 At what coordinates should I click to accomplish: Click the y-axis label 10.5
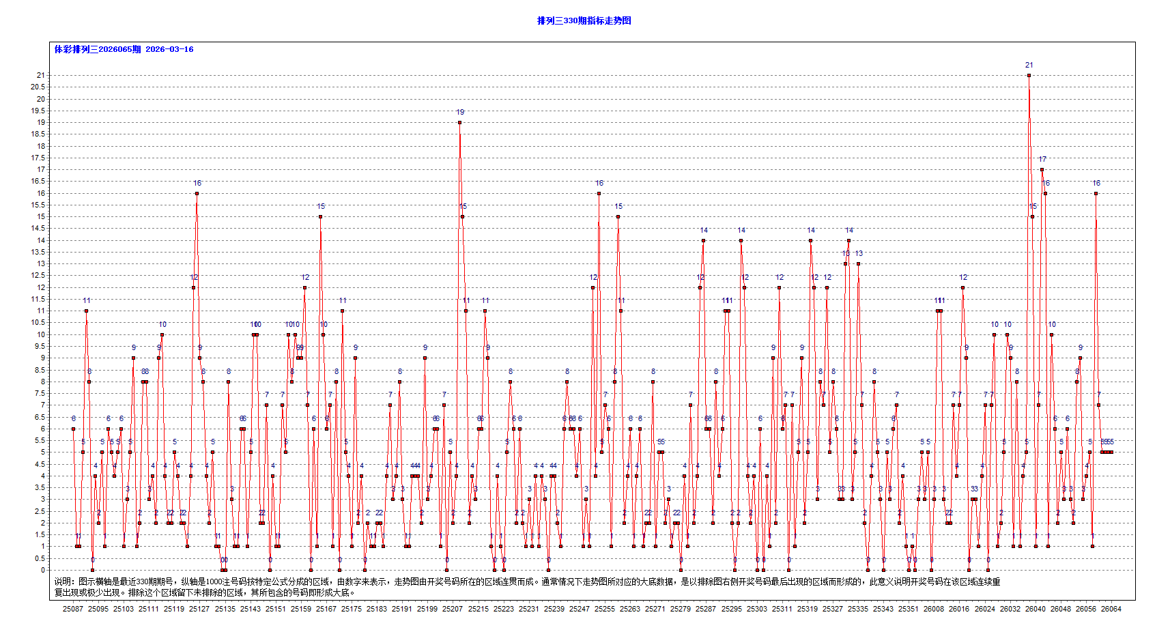click(x=38, y=322)
